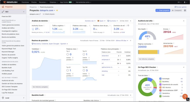Click the orange help question mark button
This screenshot has height=102, width=190.
[x=185, y=97]
